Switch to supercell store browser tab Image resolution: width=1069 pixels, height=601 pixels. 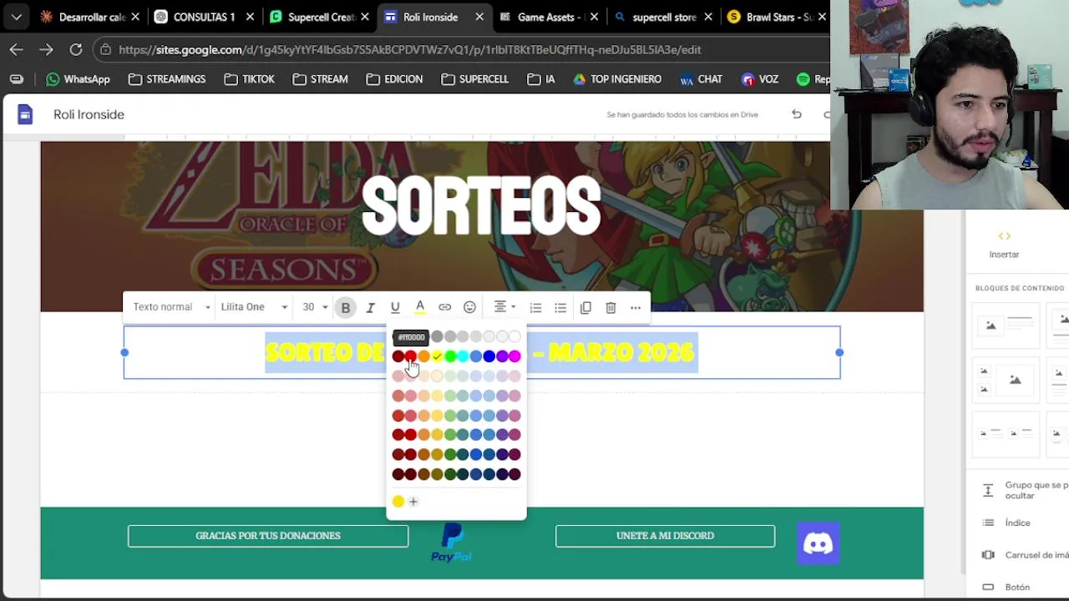(x=664, y=17)
